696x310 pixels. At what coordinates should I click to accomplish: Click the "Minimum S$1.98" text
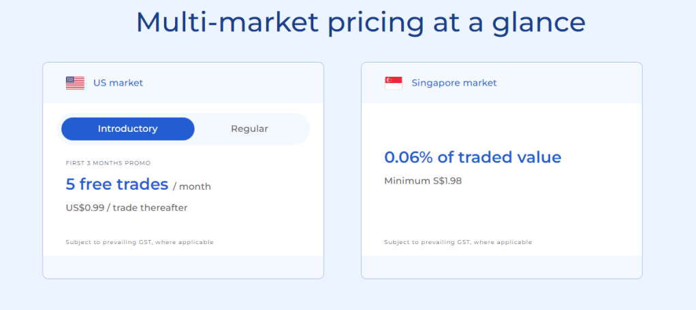pyautogui.click(x=422, y=181)
